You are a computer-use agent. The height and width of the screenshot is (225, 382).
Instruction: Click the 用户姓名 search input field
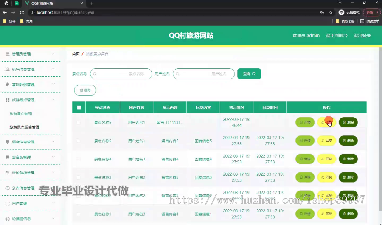pyautogui.click(x=204, y=73)
